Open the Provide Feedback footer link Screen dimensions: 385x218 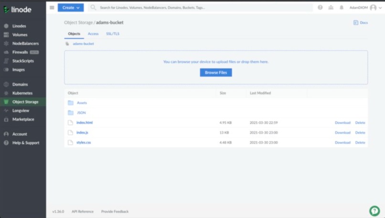[115, 211]
